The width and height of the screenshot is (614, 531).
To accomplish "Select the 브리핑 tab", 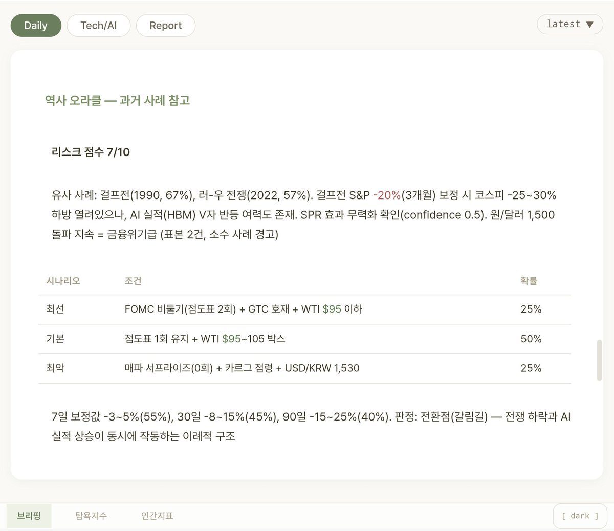I will coord(29,516).
